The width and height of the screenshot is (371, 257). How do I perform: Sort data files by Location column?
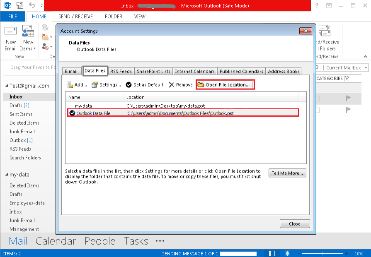211,97
